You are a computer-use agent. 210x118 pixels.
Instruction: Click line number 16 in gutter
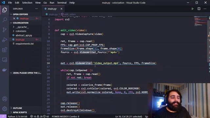48,63
